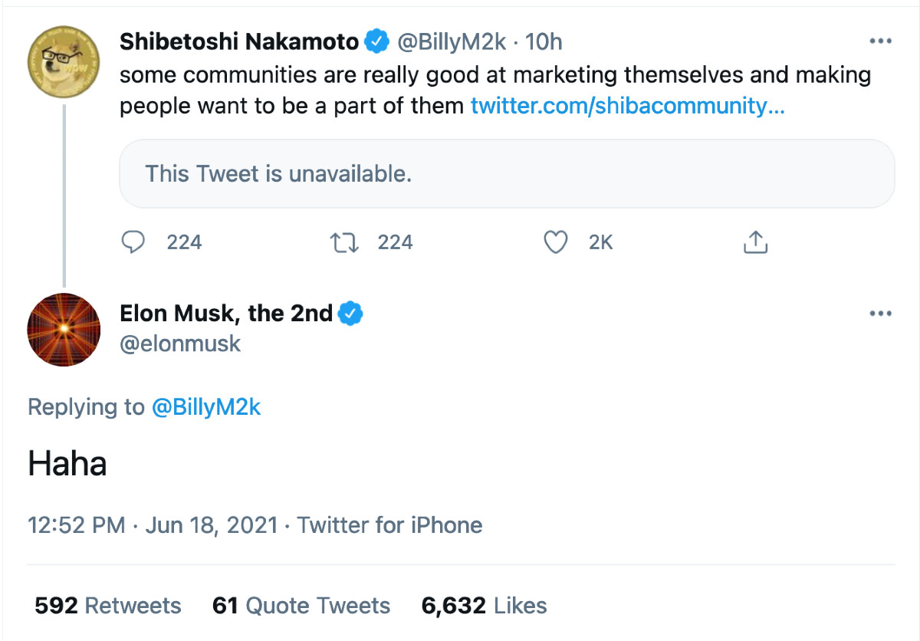Click the verified badge beside Shibetoshi Nakamoto
Image resolution: width=920 pixels, height=641 pixels.
coord(376,41)
